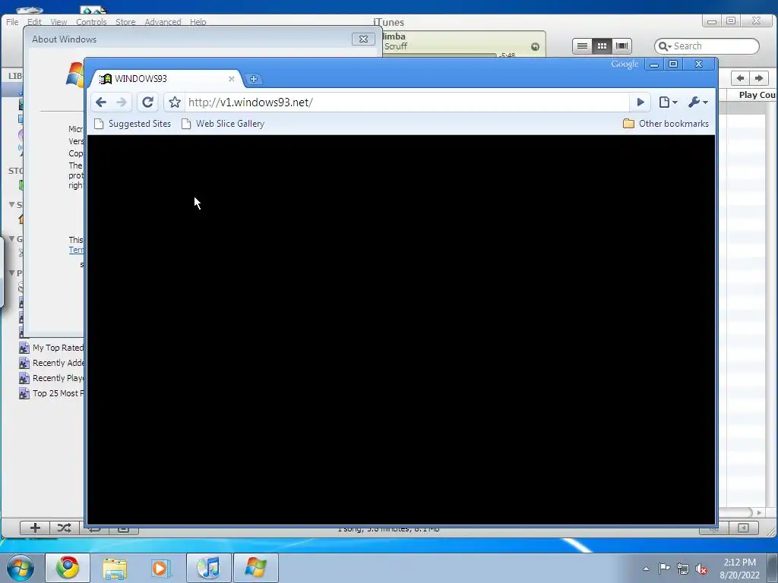This screenshot has width=778, height=583.
Task: Open Web Slice Gallery bookmark
Action: [x=223, y=124]
